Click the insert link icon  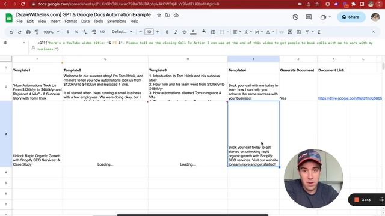point(281,32)
